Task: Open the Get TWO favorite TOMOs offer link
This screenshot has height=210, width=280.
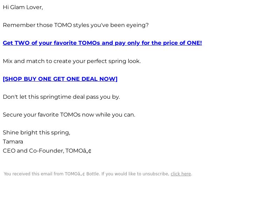Action: coord(102,43)
